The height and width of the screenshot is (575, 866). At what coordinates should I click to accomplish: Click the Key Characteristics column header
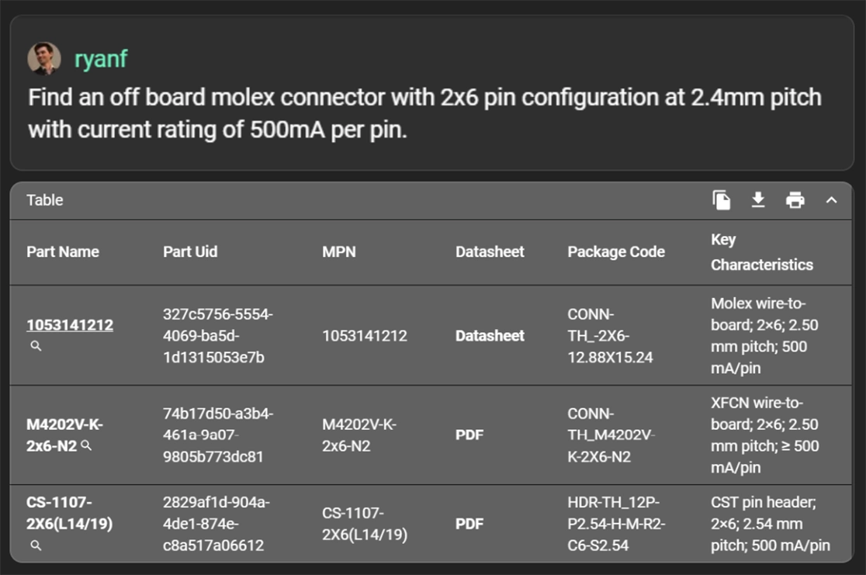coord(762,252)
